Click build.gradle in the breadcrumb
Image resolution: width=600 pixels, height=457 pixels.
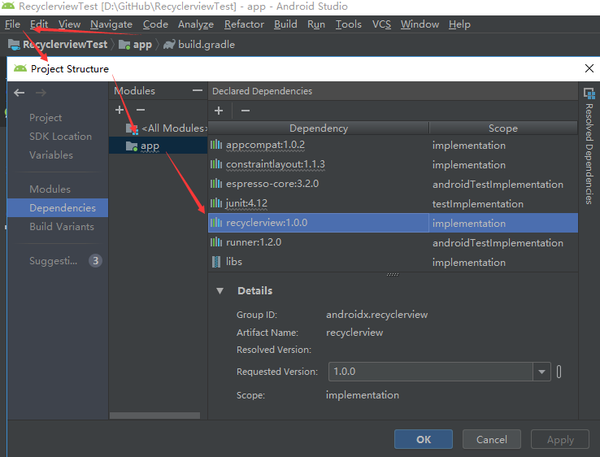click(207, 45)
